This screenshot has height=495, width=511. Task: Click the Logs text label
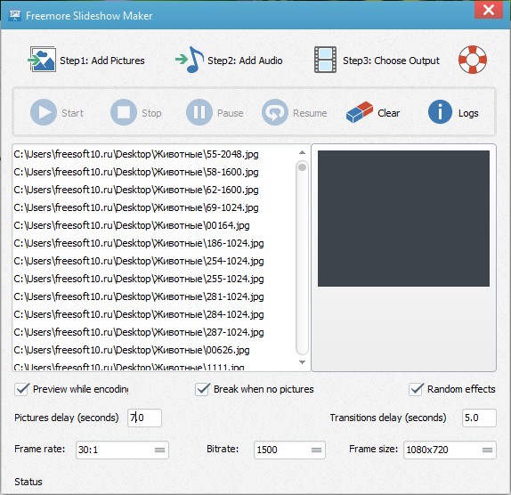click(468, 113)
